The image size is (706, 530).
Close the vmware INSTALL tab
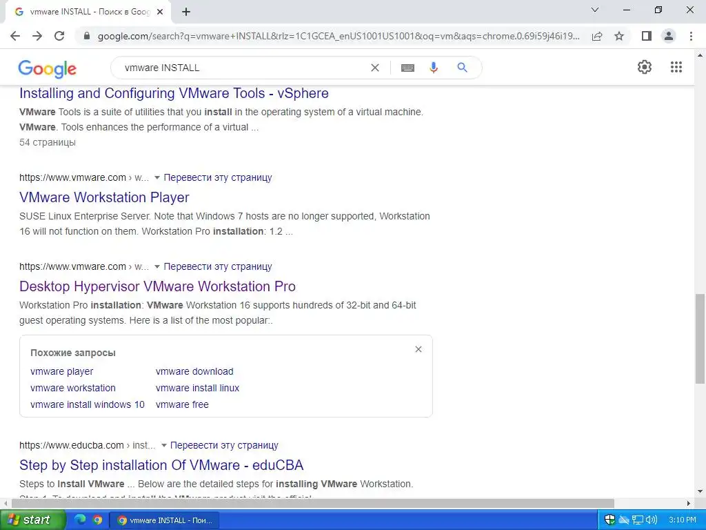pos(160,12)
